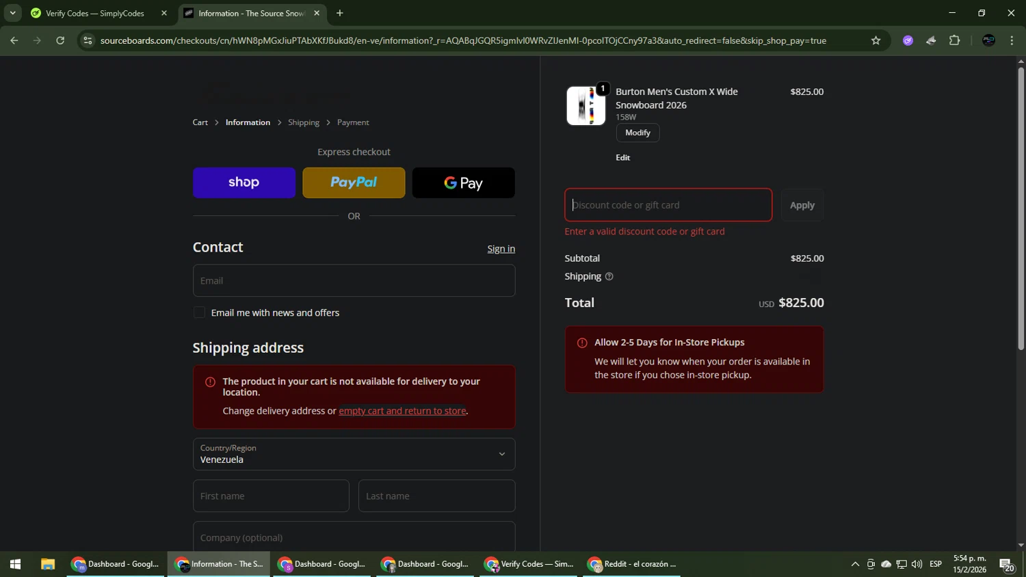
Task: Reload the checkout page
Action: (60, 40)
